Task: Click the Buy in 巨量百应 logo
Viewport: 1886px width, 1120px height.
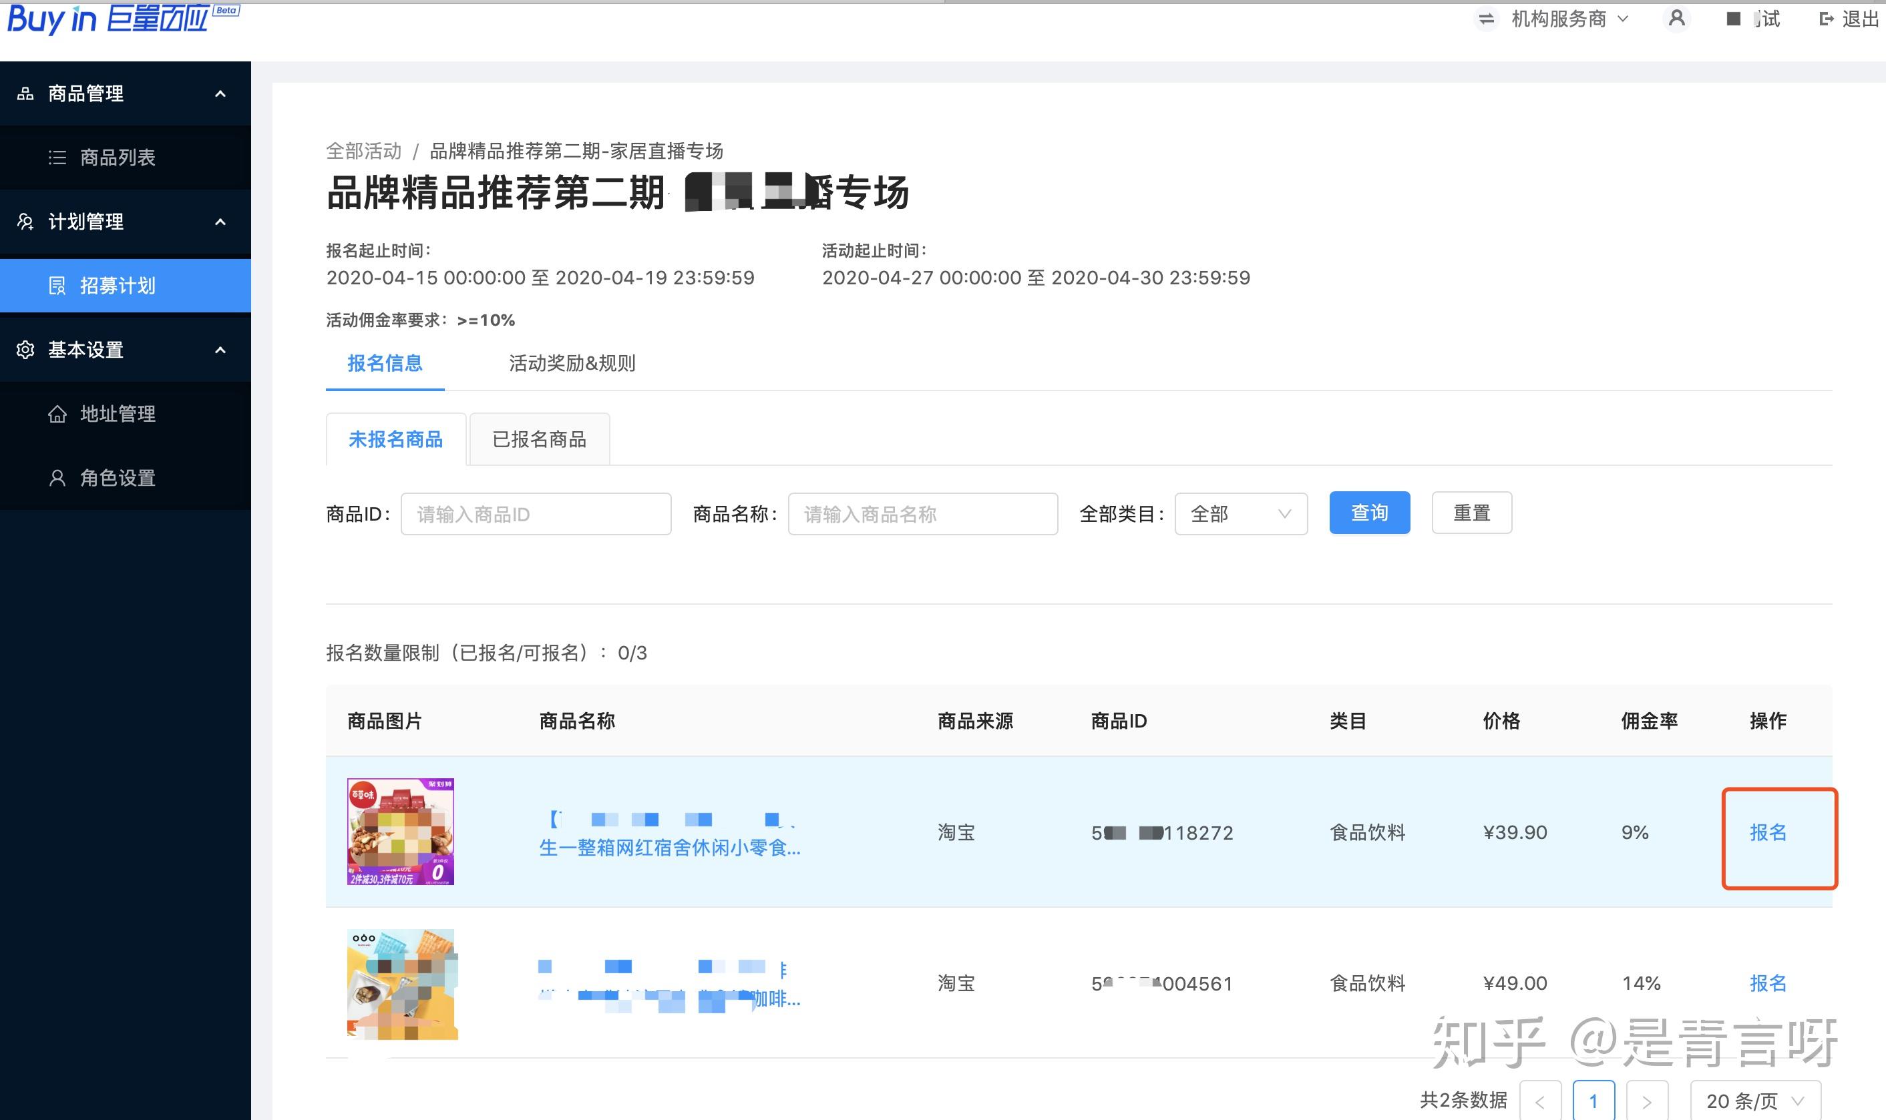Action: click(123, 18)
